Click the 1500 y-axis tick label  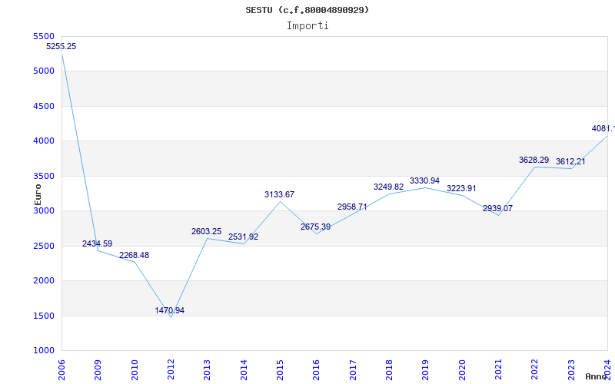44,316
